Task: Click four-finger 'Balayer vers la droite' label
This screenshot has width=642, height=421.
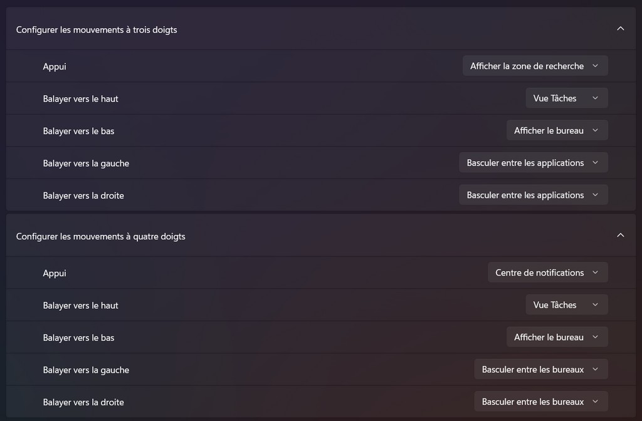Action: pyautogui.click(x=83, y=402)
